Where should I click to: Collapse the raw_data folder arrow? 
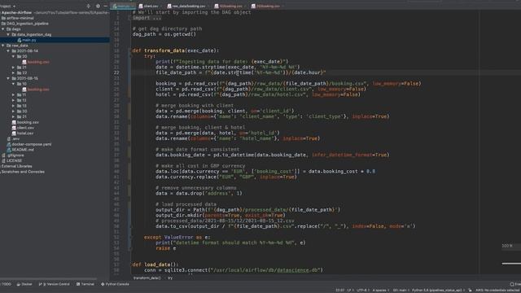(x=3, y=46)
